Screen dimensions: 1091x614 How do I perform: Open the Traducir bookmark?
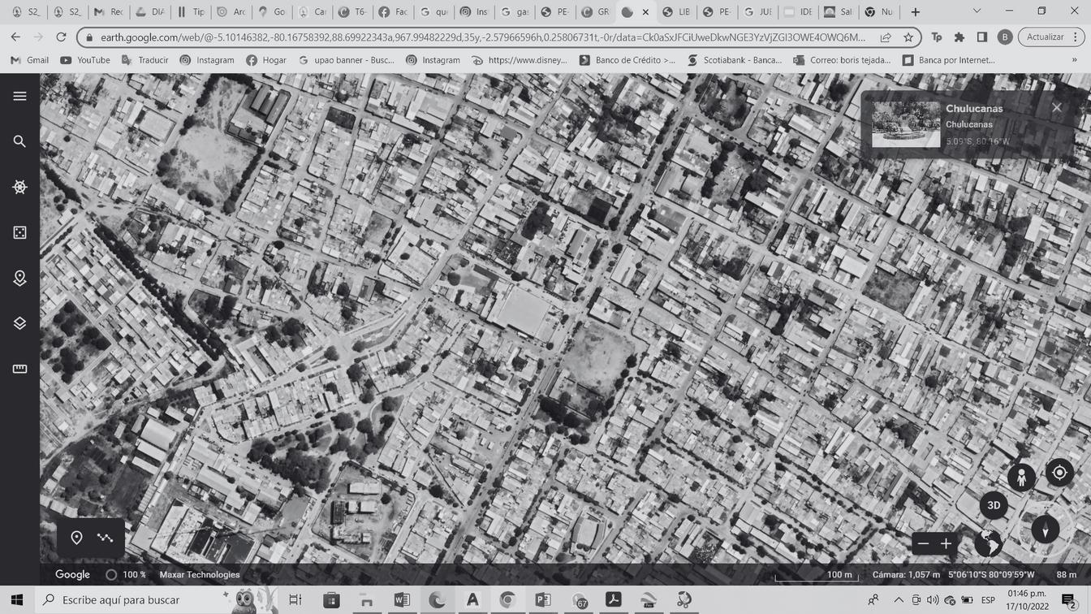coord(144,60)
